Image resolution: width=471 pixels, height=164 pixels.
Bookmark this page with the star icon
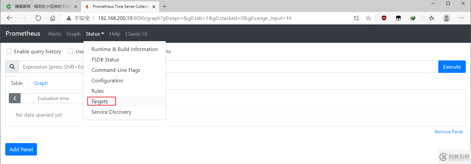368,18
